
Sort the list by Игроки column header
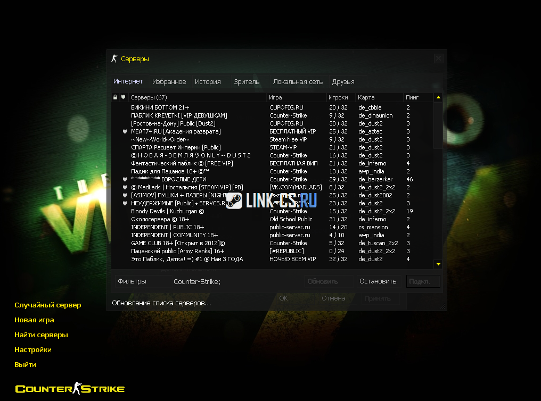pos(339,97)
